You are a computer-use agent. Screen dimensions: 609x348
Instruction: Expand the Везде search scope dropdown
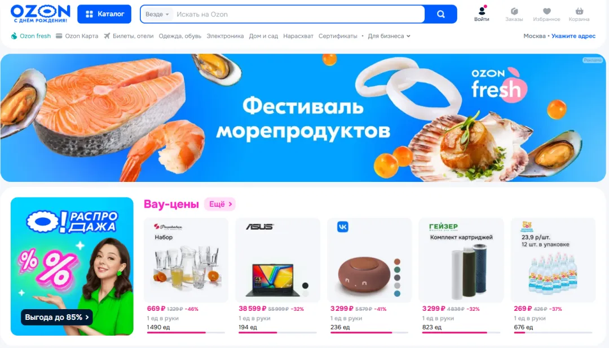coord(157,14)
